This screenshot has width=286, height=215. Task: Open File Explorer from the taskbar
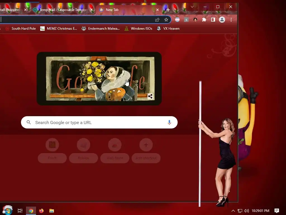point(52,211)
